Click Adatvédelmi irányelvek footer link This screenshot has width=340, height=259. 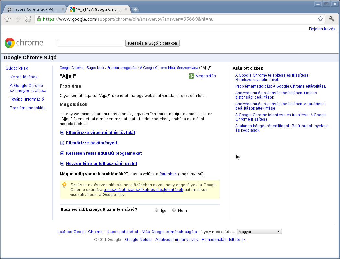pos(176,240)
